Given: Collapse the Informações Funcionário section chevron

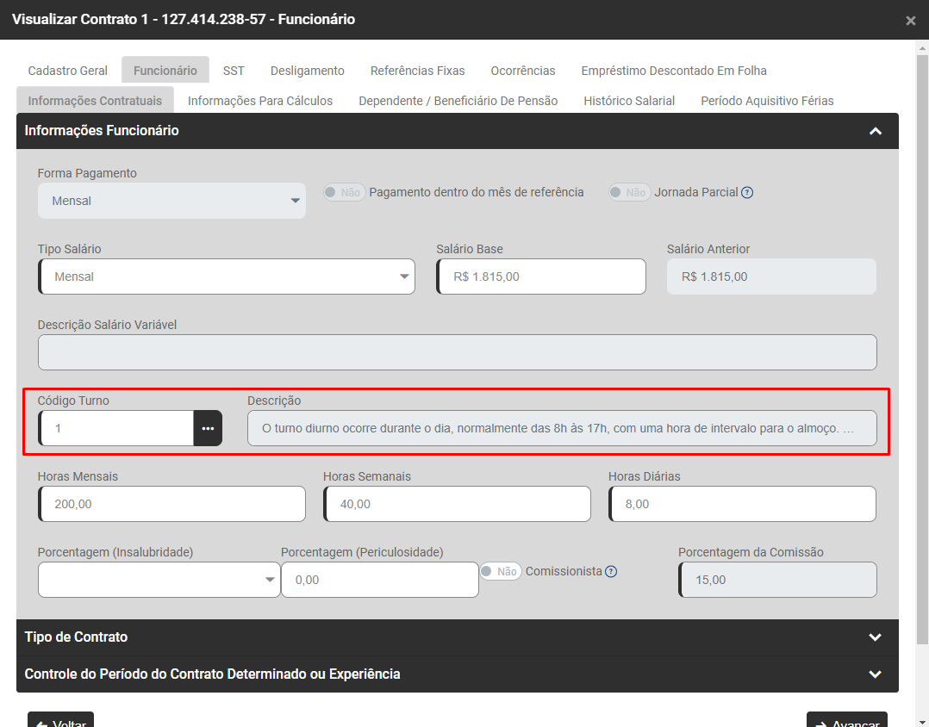Looking at the screenshot, I should [x=876, y=132].
